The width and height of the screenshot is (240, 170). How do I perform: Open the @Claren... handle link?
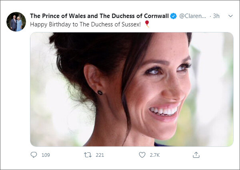pyautogui.click(x=193, y=16)
